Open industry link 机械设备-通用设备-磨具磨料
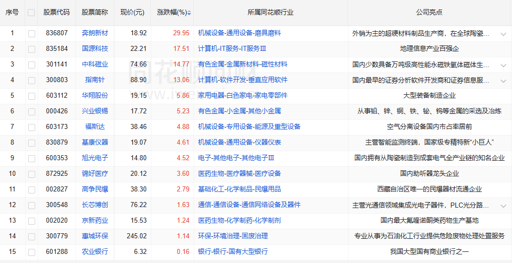Screen dimensions: 512x263 (x=239, y=33)
